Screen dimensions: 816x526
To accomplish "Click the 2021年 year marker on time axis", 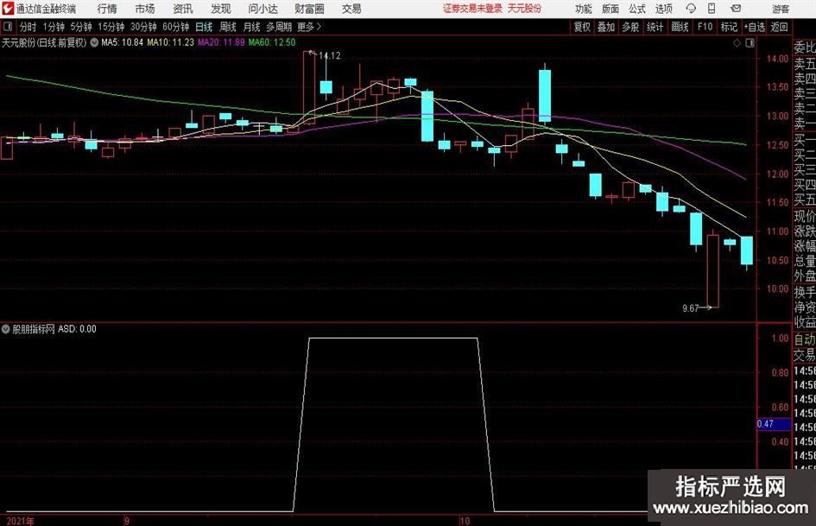I will (21, 521).
